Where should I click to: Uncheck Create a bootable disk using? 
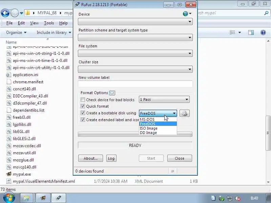coord(83,113)
